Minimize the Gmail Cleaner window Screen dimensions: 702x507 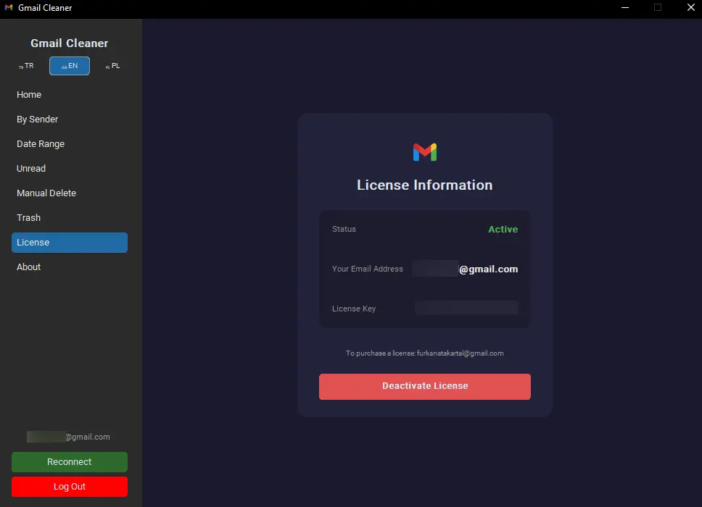pyautogui.click(x=625, y=7)
